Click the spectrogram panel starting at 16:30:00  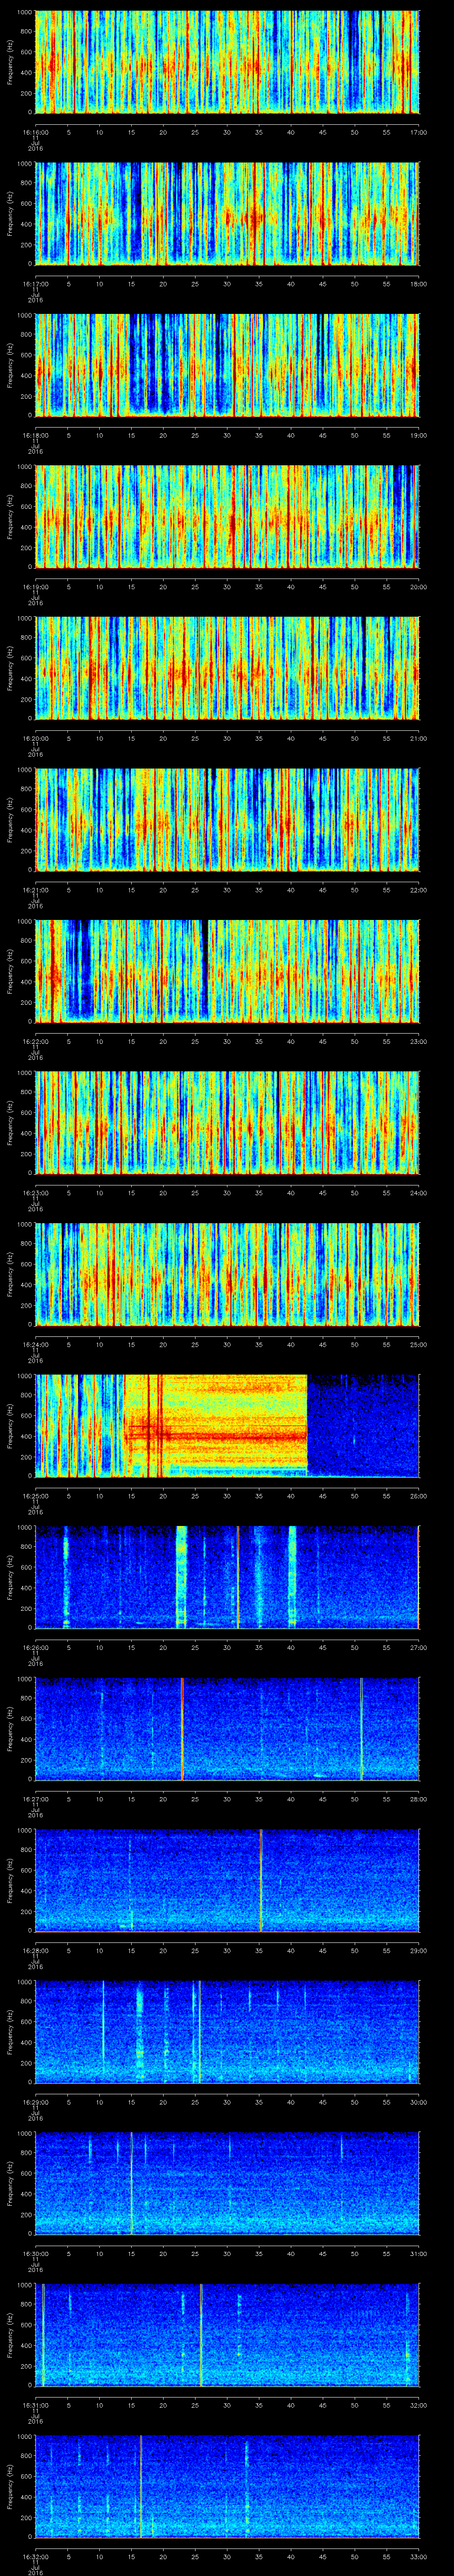(x=227, y=2183)
